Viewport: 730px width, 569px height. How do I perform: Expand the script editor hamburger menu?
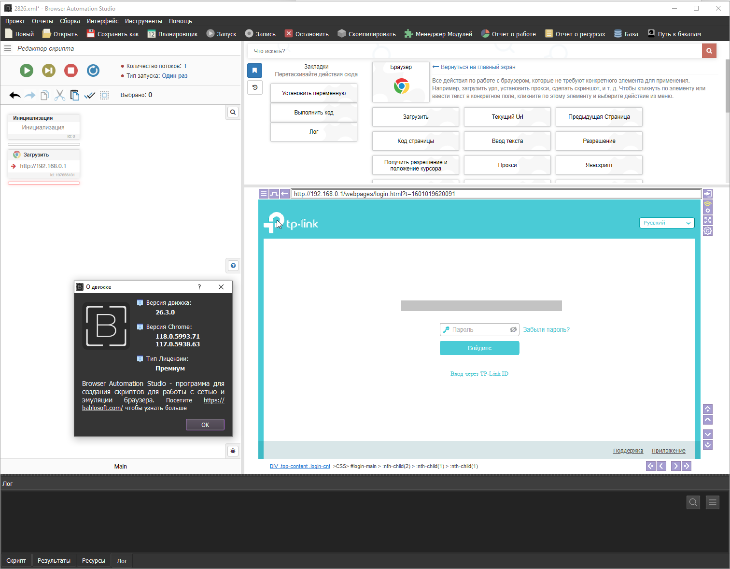tap(8, 48)
